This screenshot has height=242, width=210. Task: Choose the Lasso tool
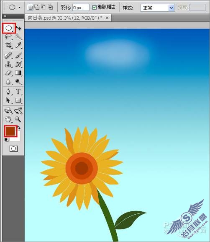pyautogui.click(x=8, y=36)
